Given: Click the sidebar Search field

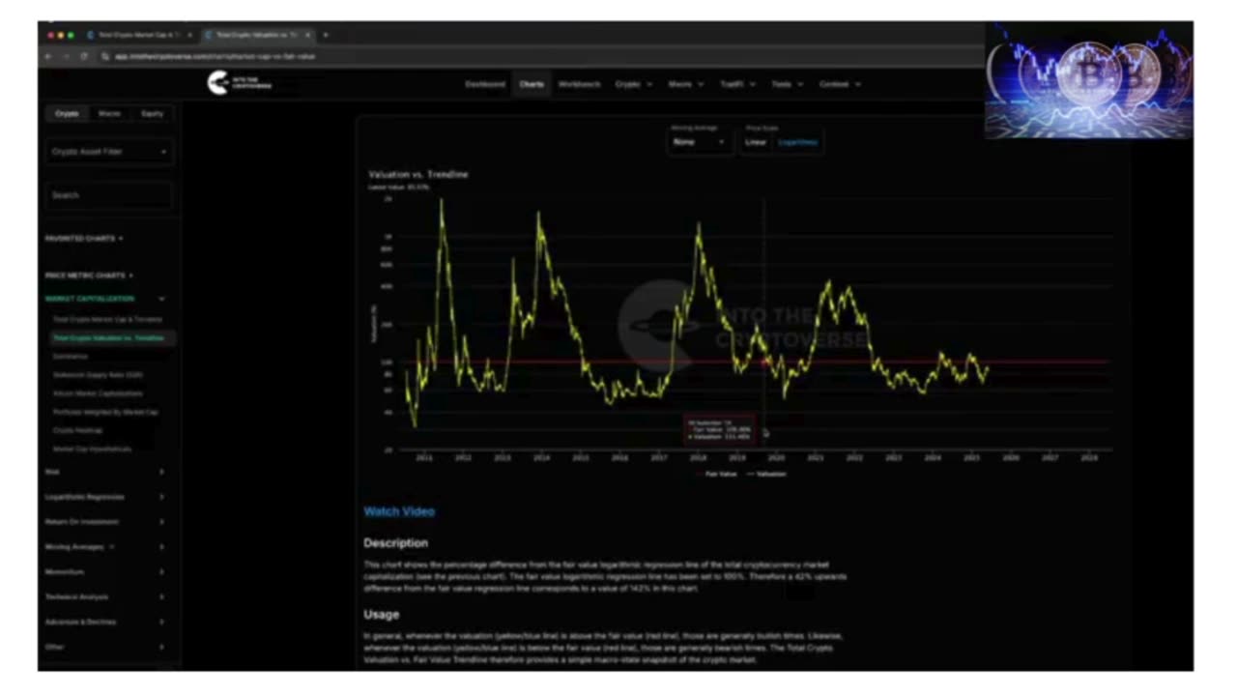Looking at the screenshot, I should click(x=109, y=195).
